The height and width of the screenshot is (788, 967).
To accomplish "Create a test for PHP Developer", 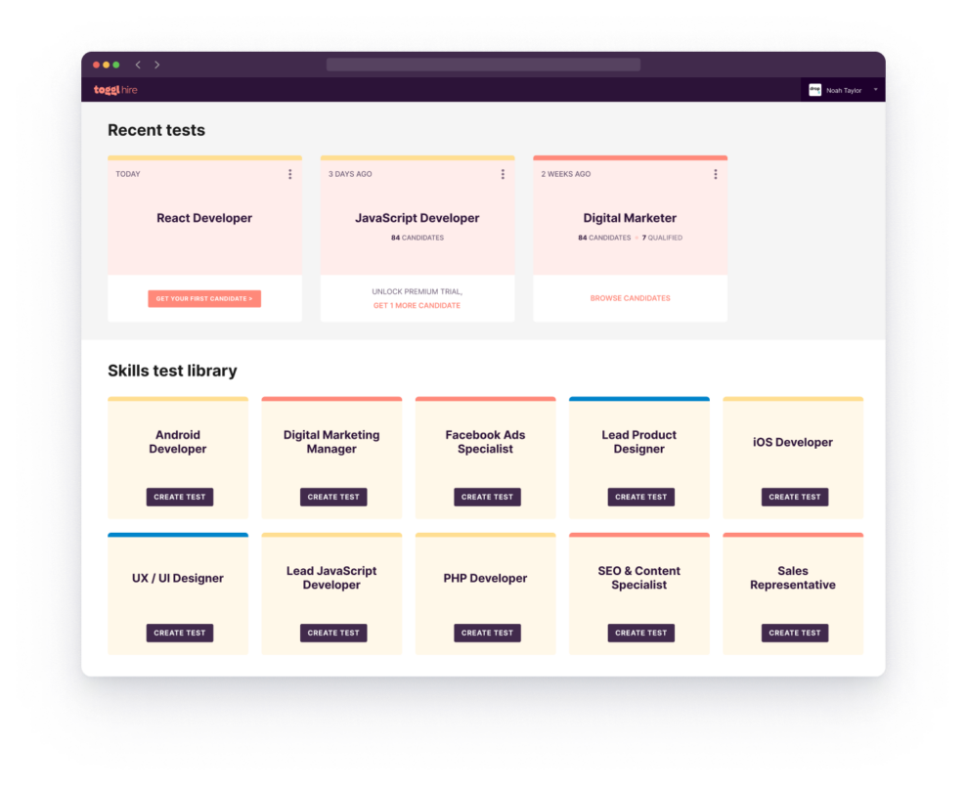I will click(487, 633).
